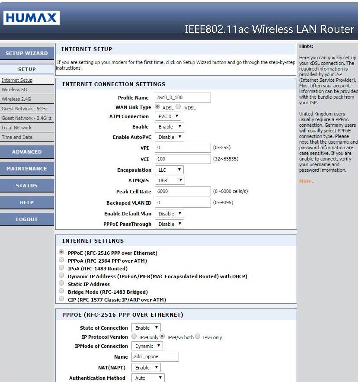
Task: Open IPMode of Connection dropdown
Action: click(147, 346)
